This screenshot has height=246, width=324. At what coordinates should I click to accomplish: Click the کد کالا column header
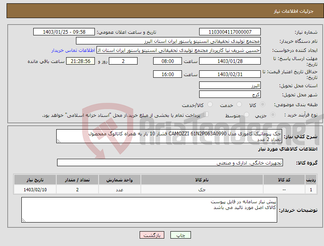tap(284, 179)
